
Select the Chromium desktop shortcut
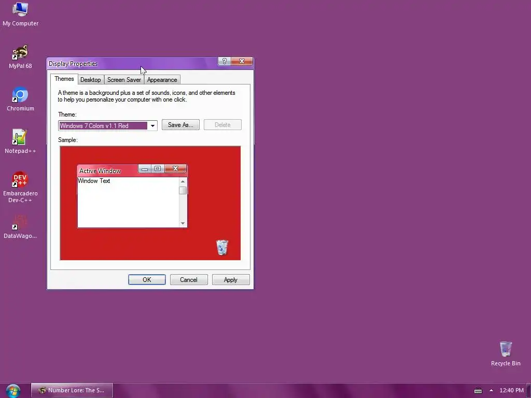(x=20, y=99)
